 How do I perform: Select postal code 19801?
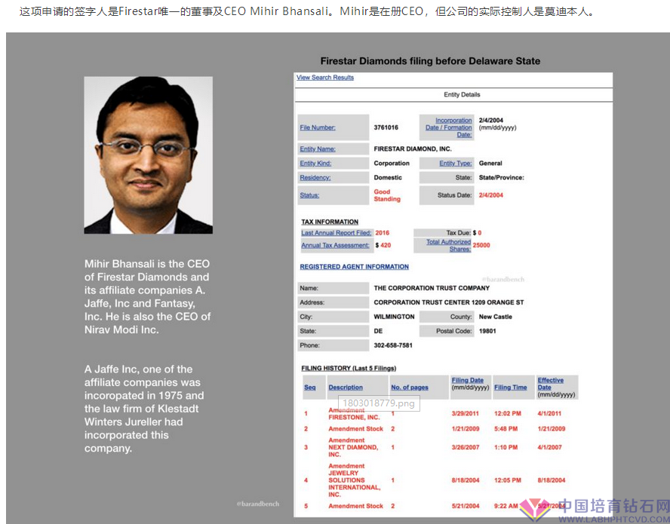click(x=487, y=331)
